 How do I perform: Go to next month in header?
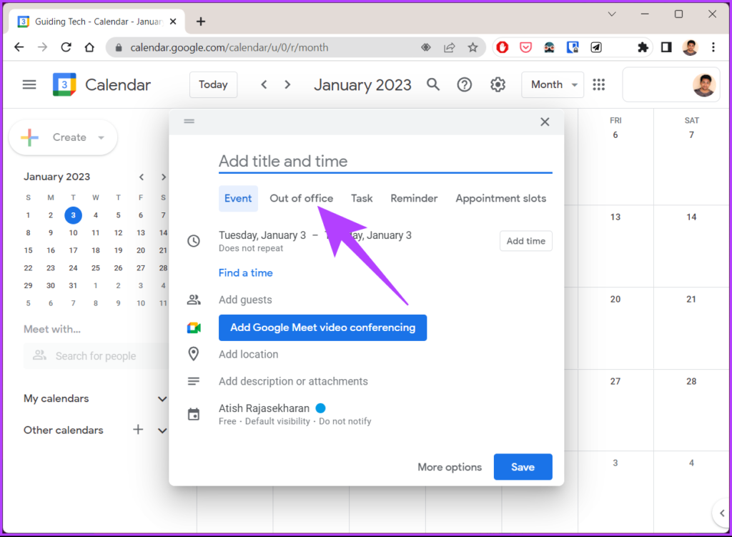tap(287, 84)
